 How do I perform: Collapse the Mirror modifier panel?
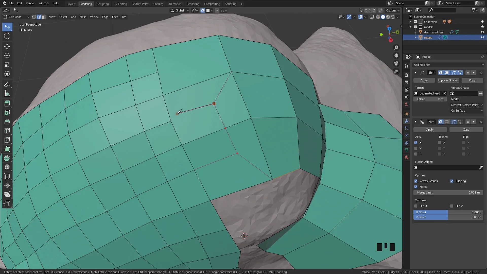coord(415,122)
